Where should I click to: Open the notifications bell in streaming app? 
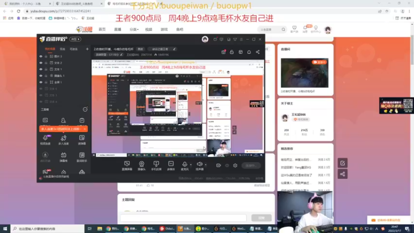(249, 52)
